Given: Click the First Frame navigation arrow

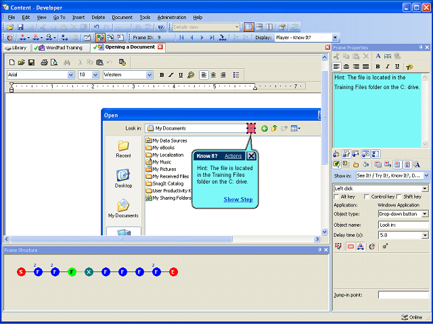Looking at the screenshot, I should [181, 38].
